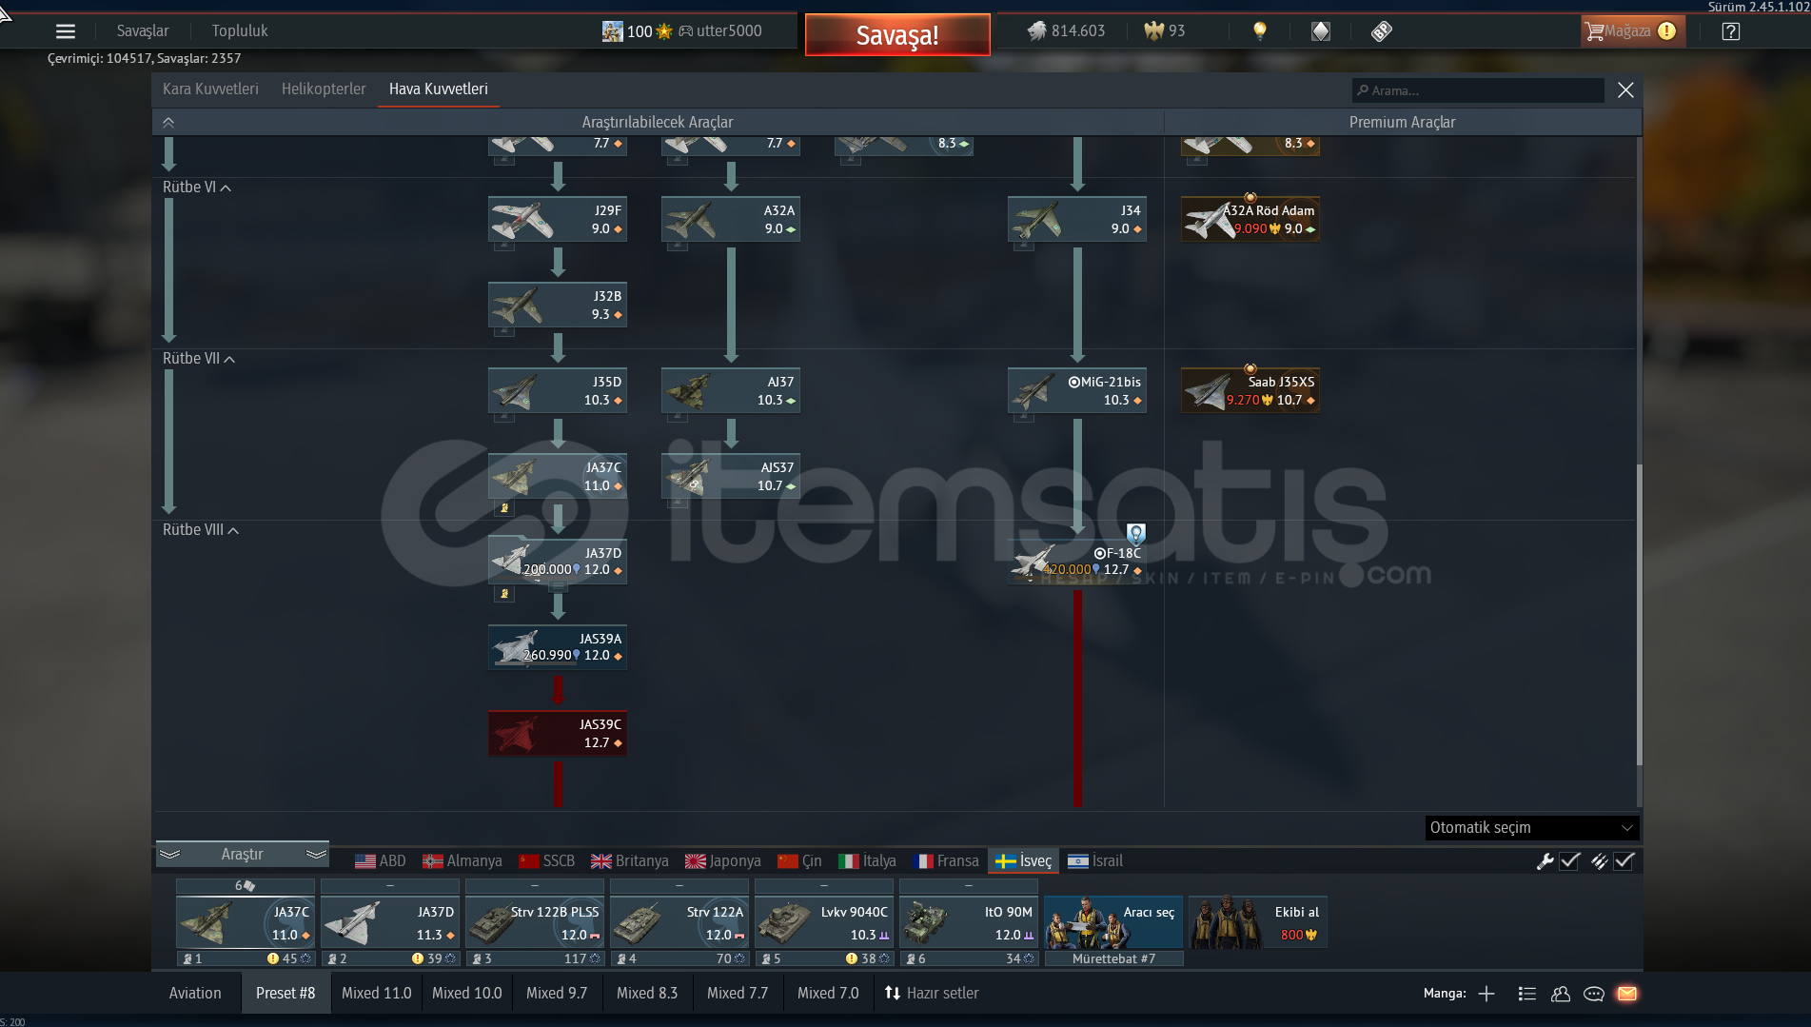
Task: Select the J35D aircraft in the tree
Action: (558, 390)
